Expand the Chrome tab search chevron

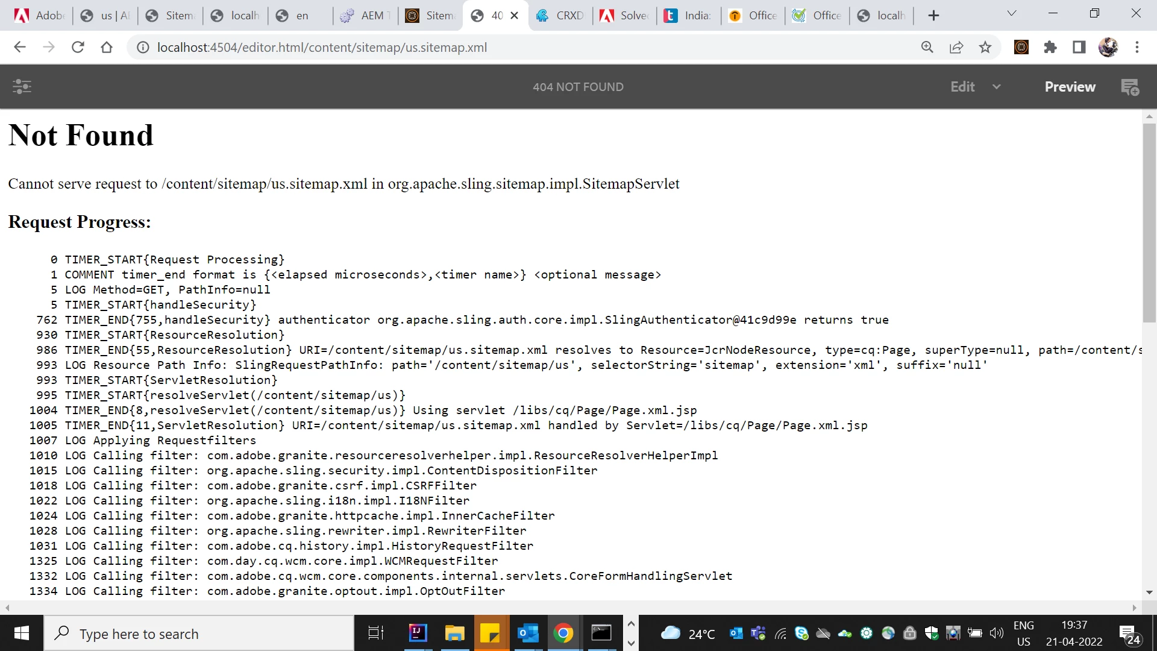[1012, 14]
